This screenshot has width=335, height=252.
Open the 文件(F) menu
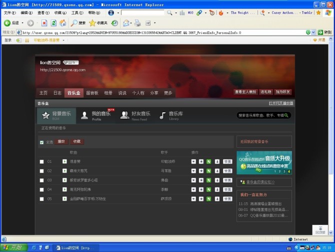coord(10,13)
